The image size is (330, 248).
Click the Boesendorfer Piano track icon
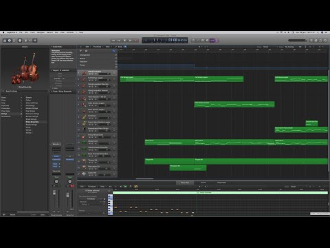pyautogui.click(x=84, y=130)
